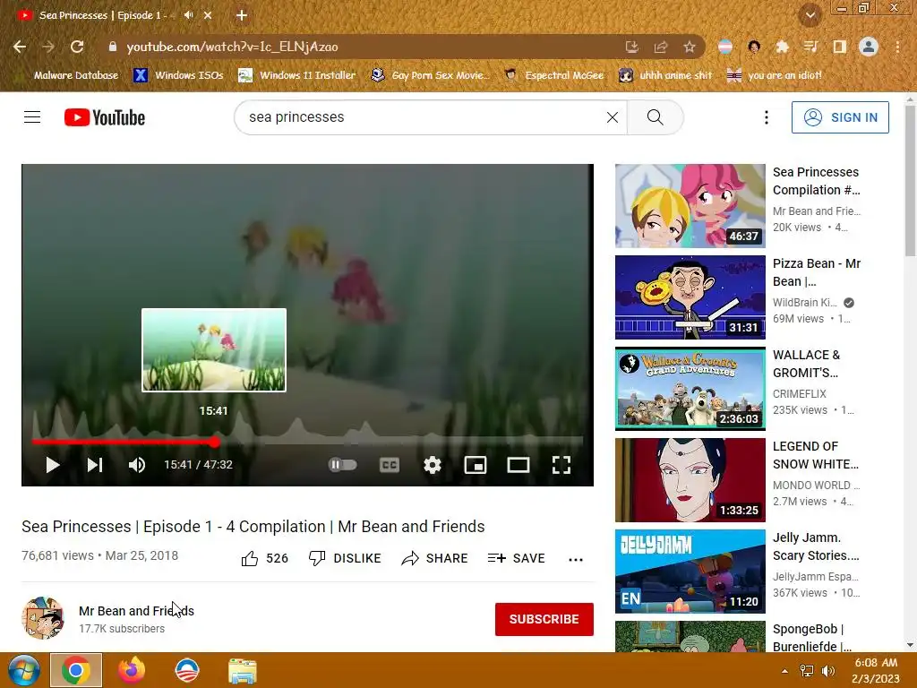
Task: Click the search magnifier button
Action: [x=655, y=117]
